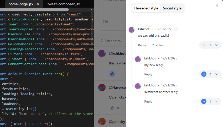Open options menu for "we can add this easily!" comment
The width and height of the screenshot is (223, 127).
tap(219, 29)
